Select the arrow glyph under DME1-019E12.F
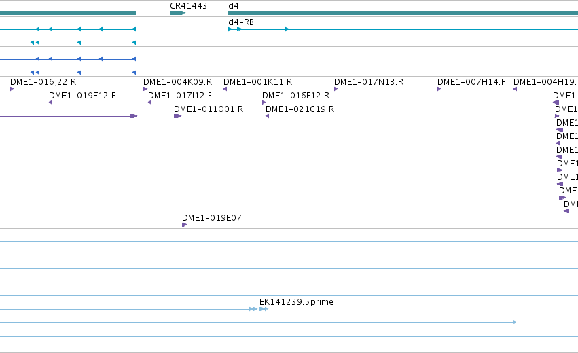 (x=50, y=103)
